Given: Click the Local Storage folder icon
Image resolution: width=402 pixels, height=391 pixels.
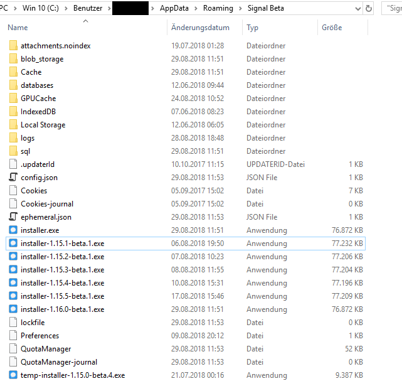Looking at the screenshot, I should [x=13, y=125].
